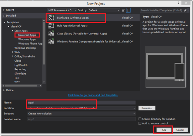Click the OK button
The image size is (193, 136).
coord(164,130)
